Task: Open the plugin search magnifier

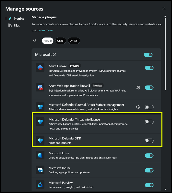Action: [35, 41]
